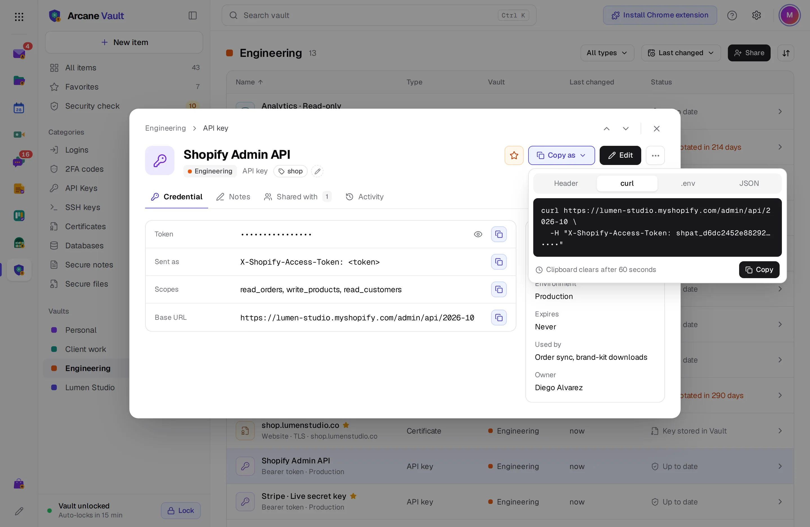Collapse the sidebar panel toggle

point(193,15)
